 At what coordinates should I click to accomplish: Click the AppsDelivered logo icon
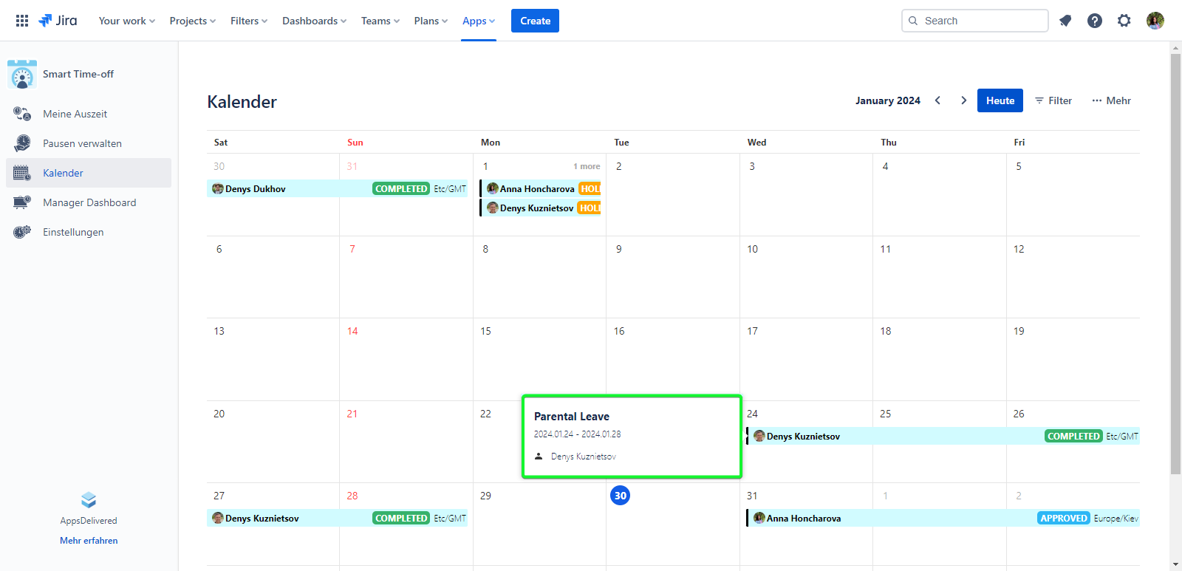tap(89, 500)
